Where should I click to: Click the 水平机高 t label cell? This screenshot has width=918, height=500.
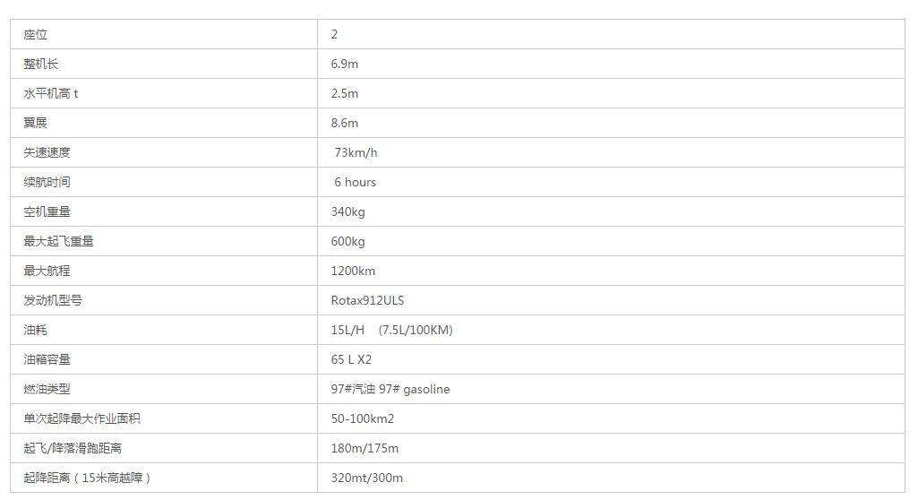[x=164, y=93]
